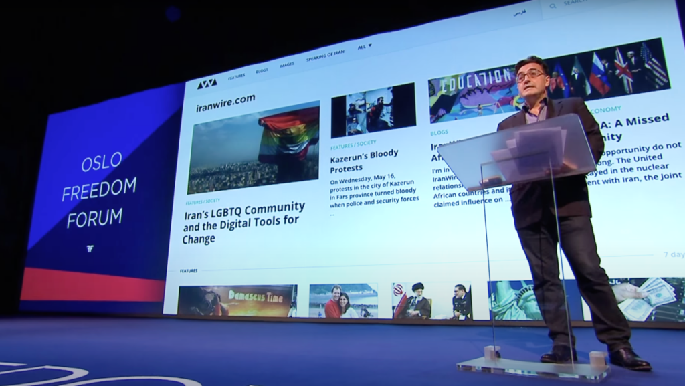Click the iranwire.com text

[226, 103]
